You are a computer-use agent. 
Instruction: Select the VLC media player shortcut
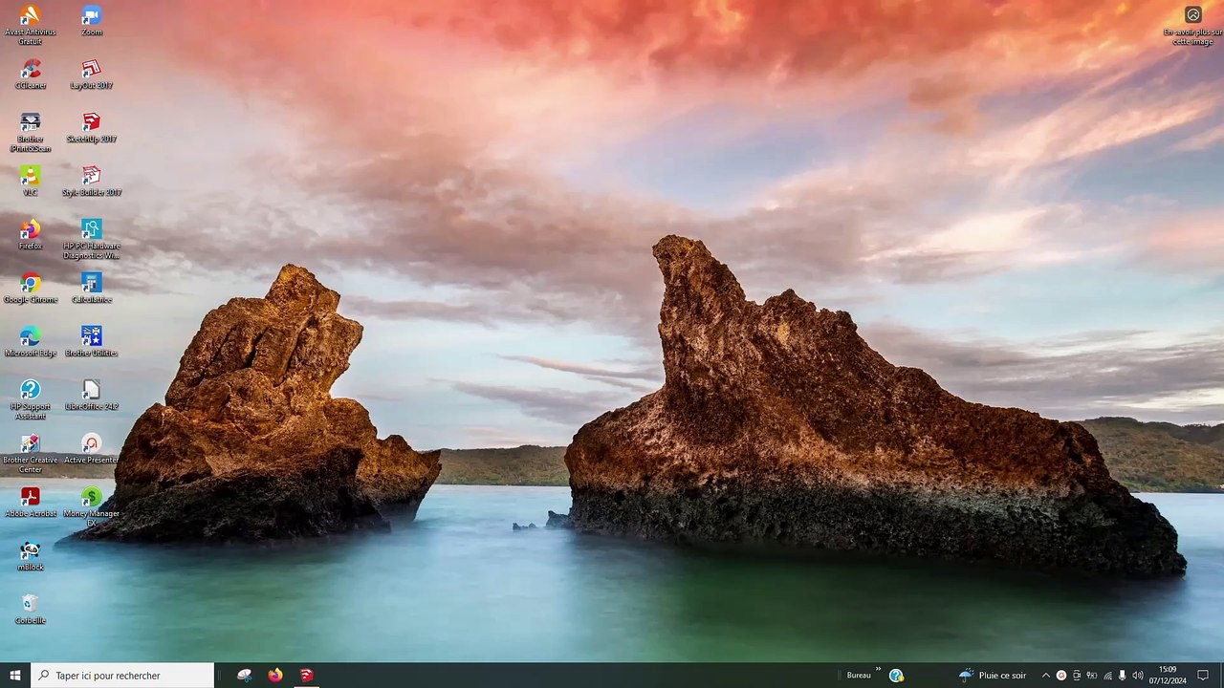tap(31, 177)
